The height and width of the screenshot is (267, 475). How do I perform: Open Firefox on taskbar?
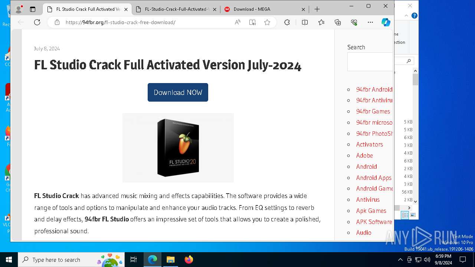(189, 260)
